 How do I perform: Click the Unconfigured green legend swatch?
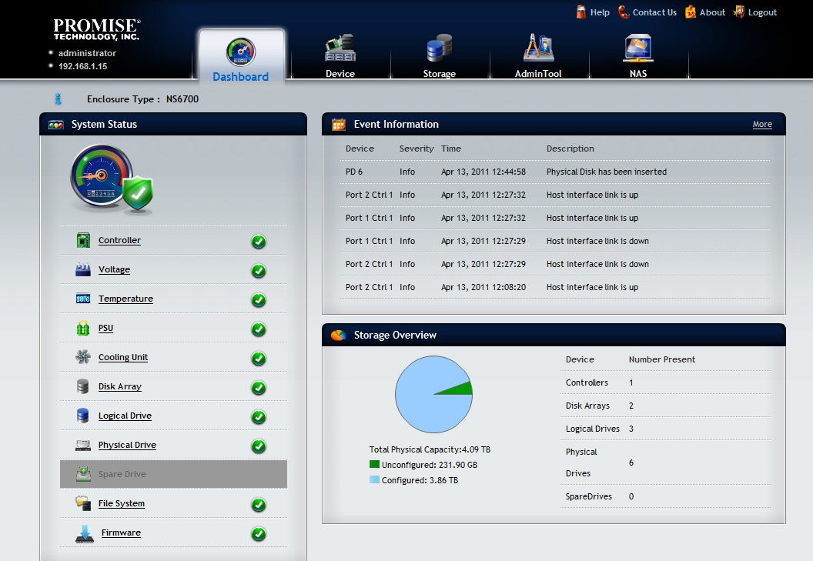[374, 465]
